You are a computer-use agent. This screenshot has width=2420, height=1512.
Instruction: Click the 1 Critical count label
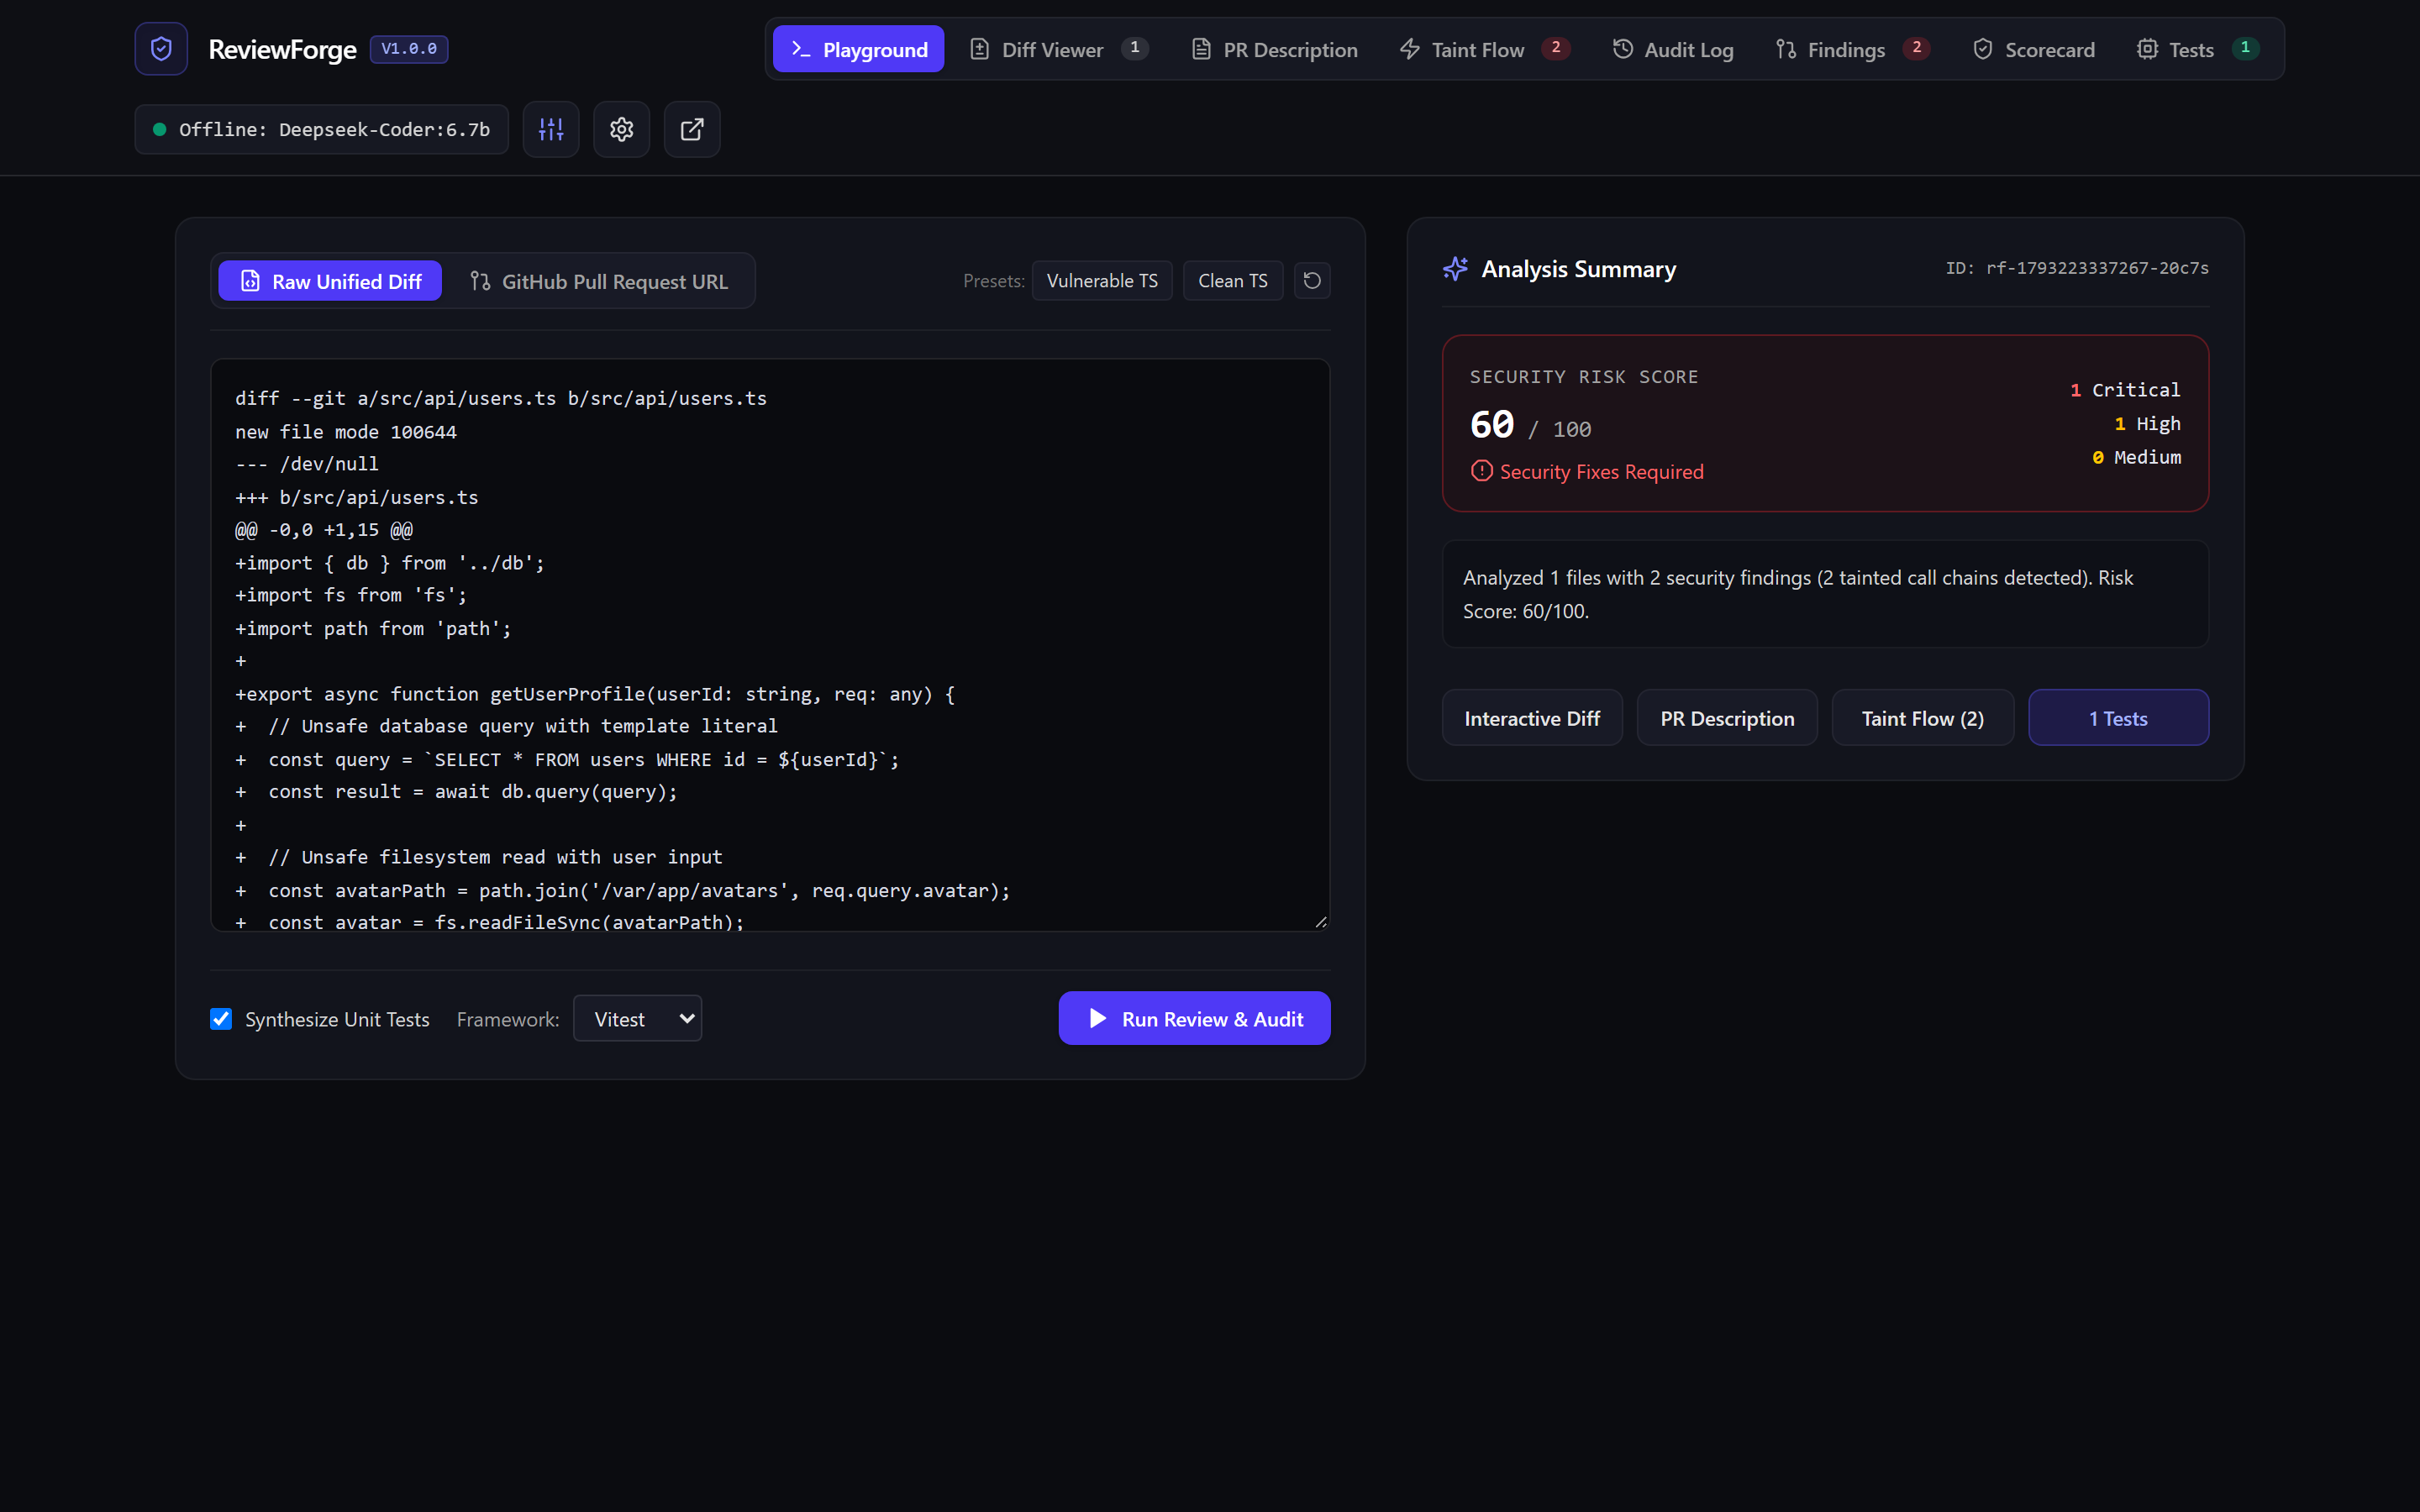point(2125,390)
